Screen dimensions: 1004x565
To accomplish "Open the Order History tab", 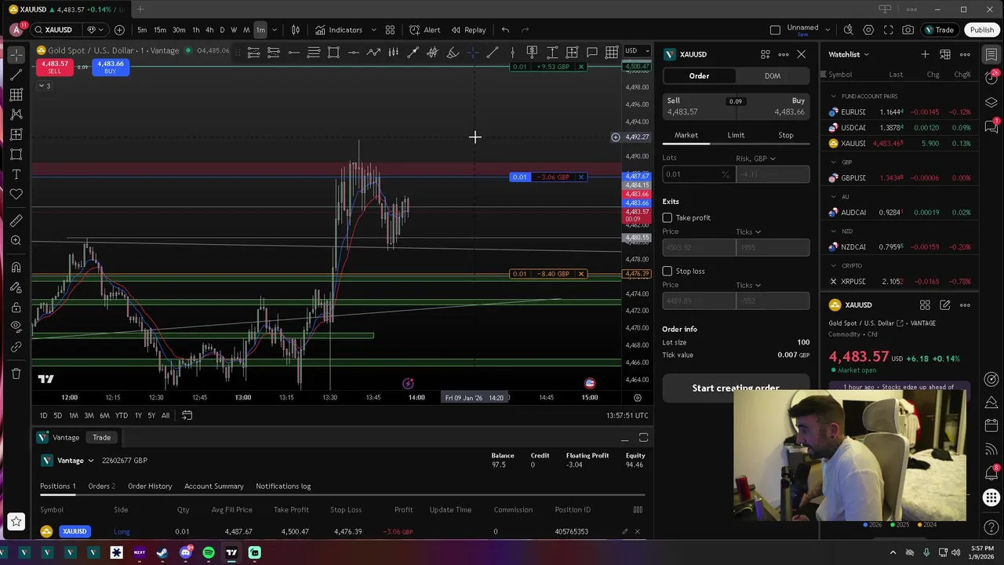I will pyautogui.click(x=150, y=487).
